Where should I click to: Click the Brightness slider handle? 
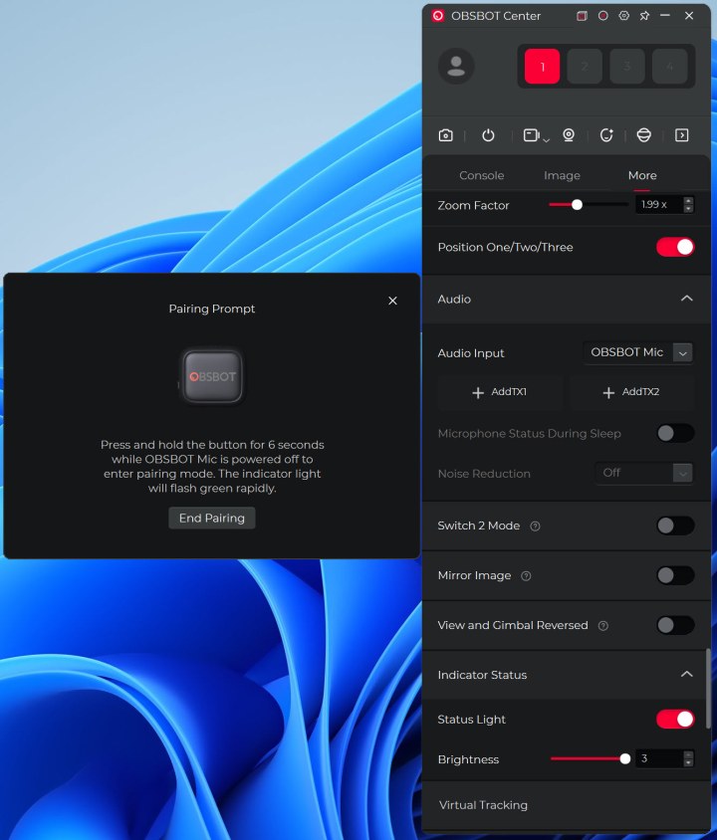click(625, 758)
